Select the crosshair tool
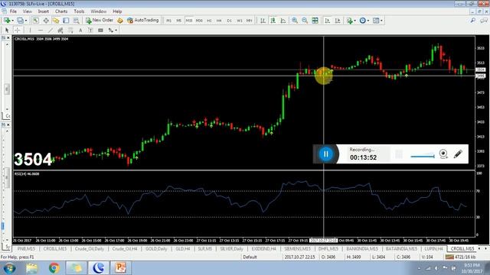Screen dimensions: 490x275 point(18,31)
